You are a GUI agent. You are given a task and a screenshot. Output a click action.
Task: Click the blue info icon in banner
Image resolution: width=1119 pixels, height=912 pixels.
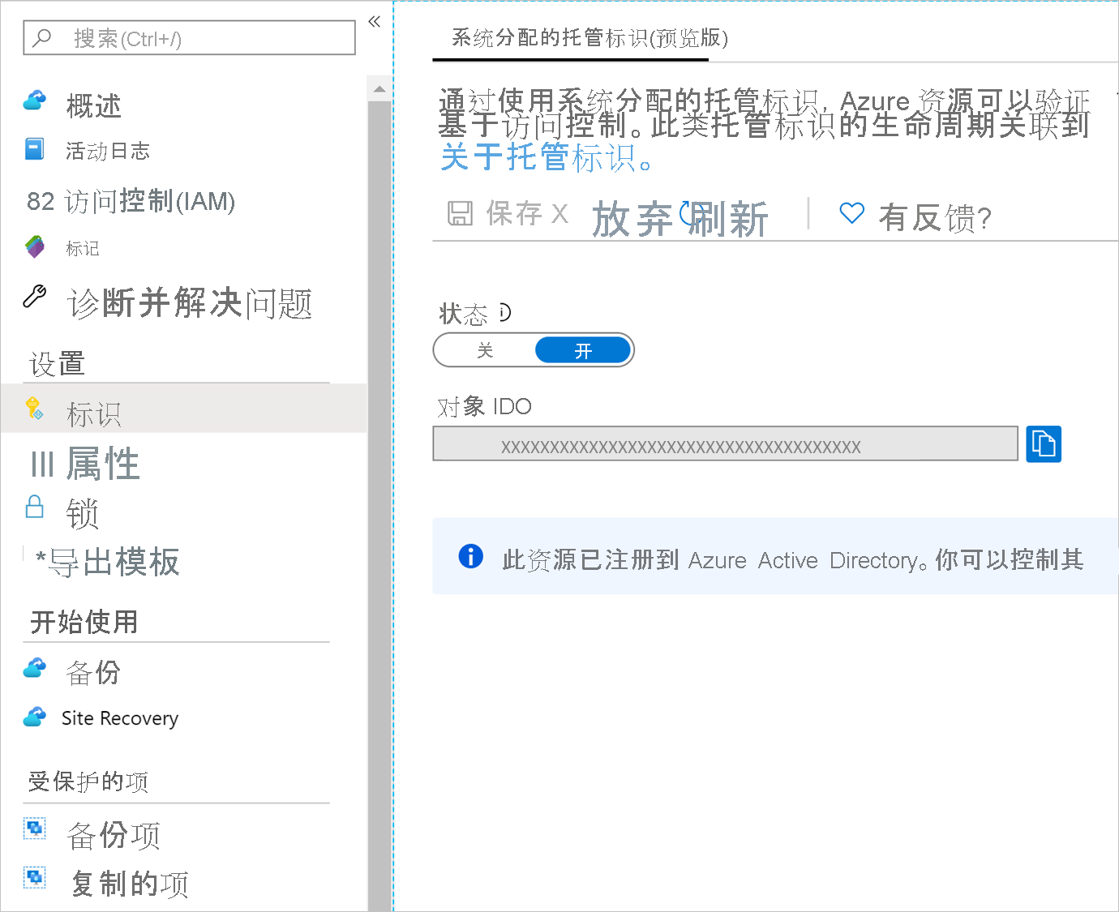470,556
